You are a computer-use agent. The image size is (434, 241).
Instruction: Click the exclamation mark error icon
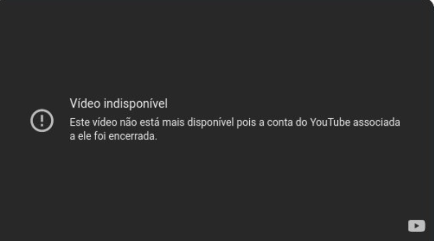point(42,121)
